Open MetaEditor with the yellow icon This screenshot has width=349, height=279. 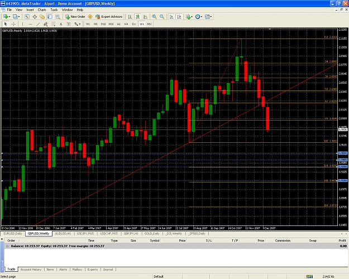90,17
